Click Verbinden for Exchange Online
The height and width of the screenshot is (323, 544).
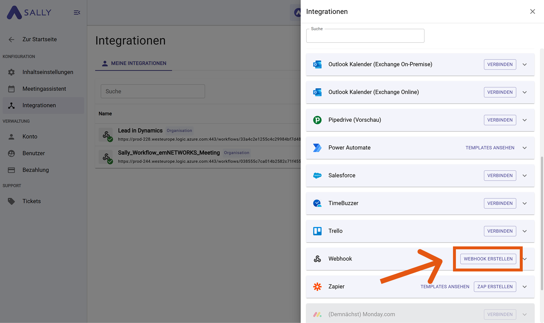tap(500, 92)
